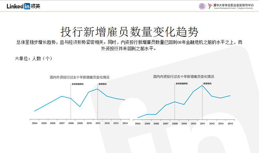
Task: Click the 2011 peak point on 外资投行 line
Action: [98, 89]
